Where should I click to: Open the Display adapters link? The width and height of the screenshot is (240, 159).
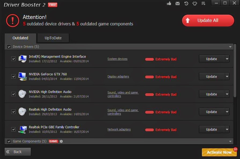(x=118, y=76)
